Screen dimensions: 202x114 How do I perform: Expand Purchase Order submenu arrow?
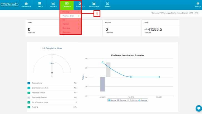(79, 16)
